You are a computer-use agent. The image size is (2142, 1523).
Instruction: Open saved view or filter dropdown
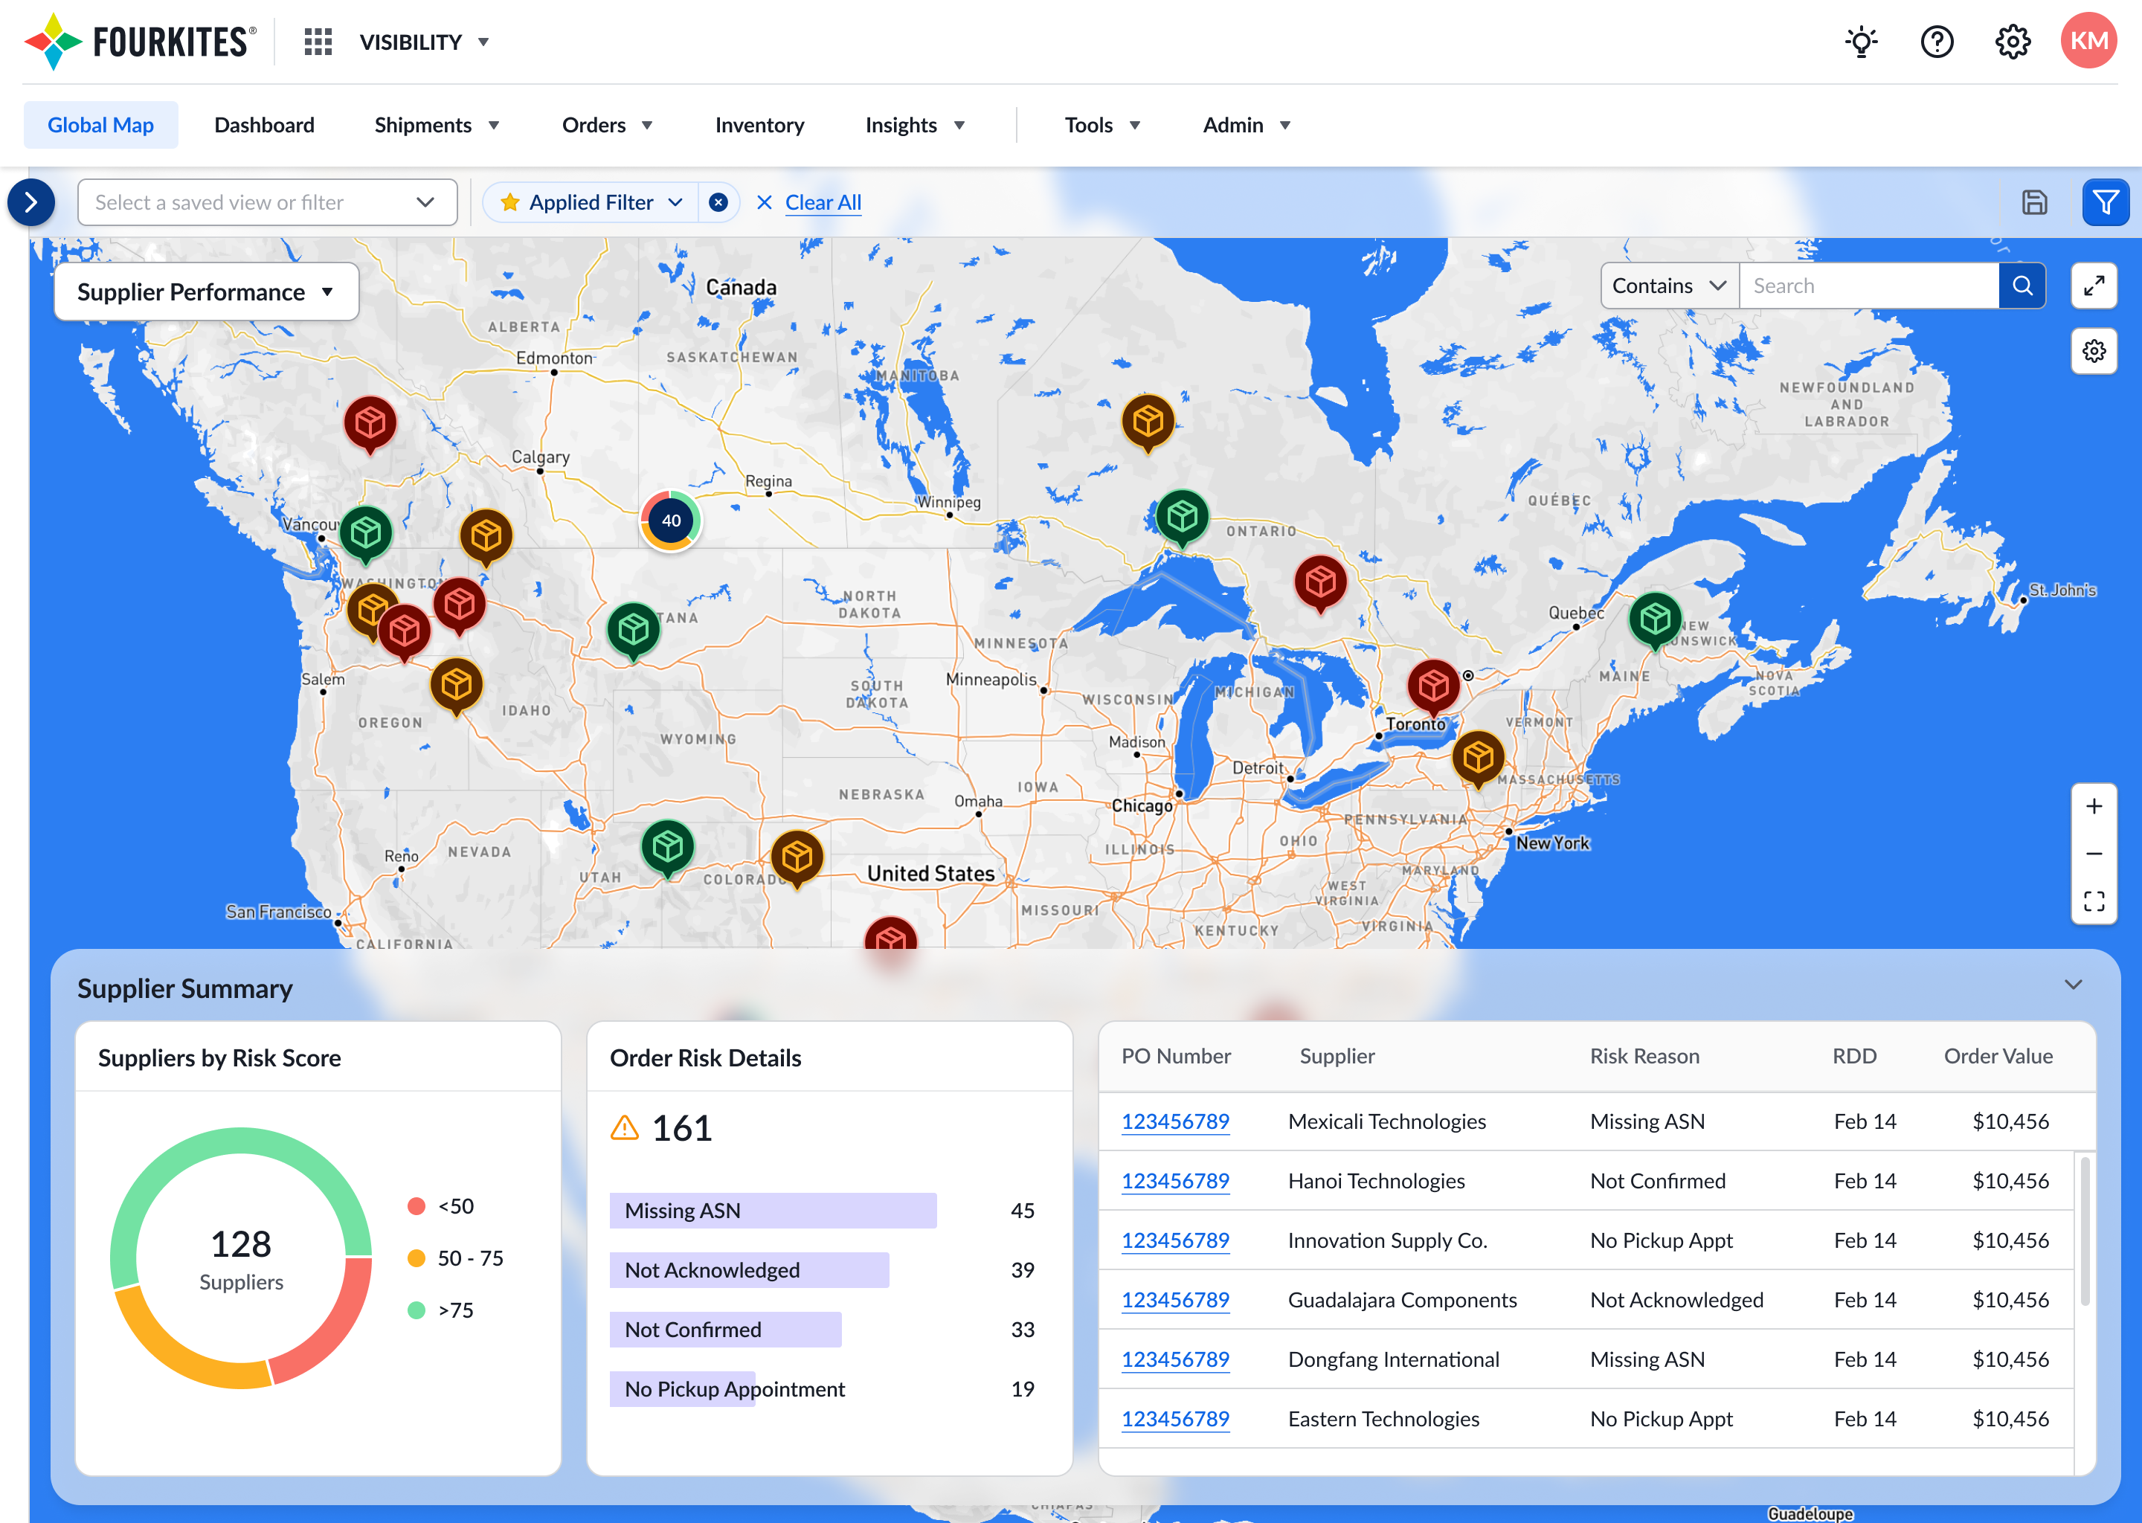267,202
